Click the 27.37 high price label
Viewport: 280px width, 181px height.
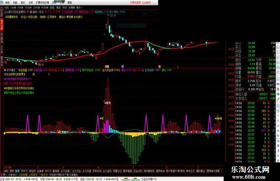[113, 15]
